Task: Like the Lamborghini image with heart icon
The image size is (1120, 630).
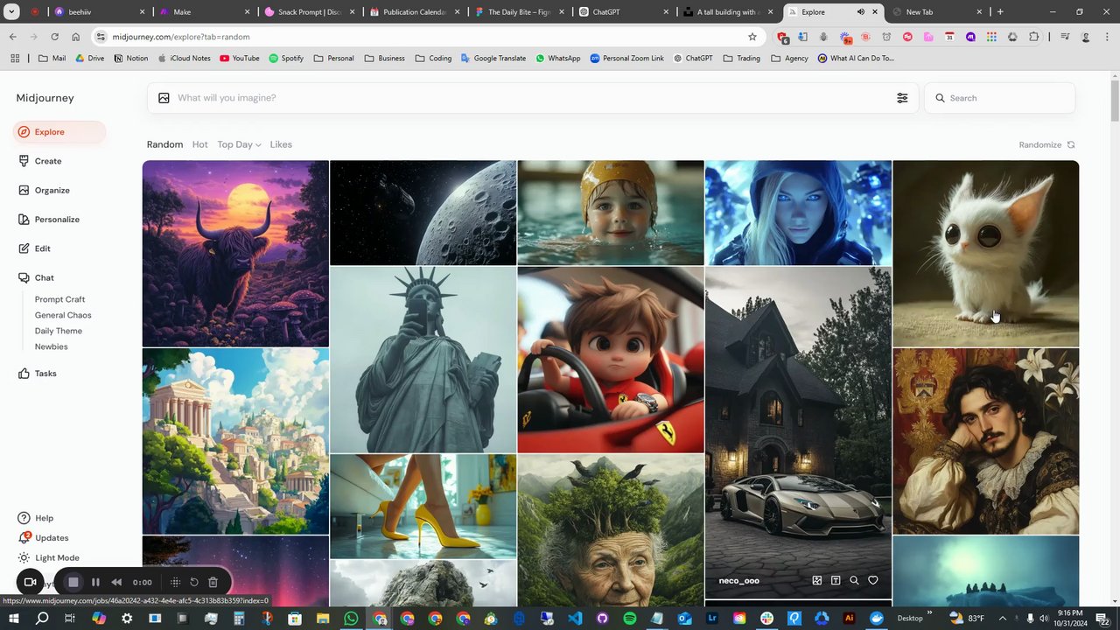Action: coord(872,580)
